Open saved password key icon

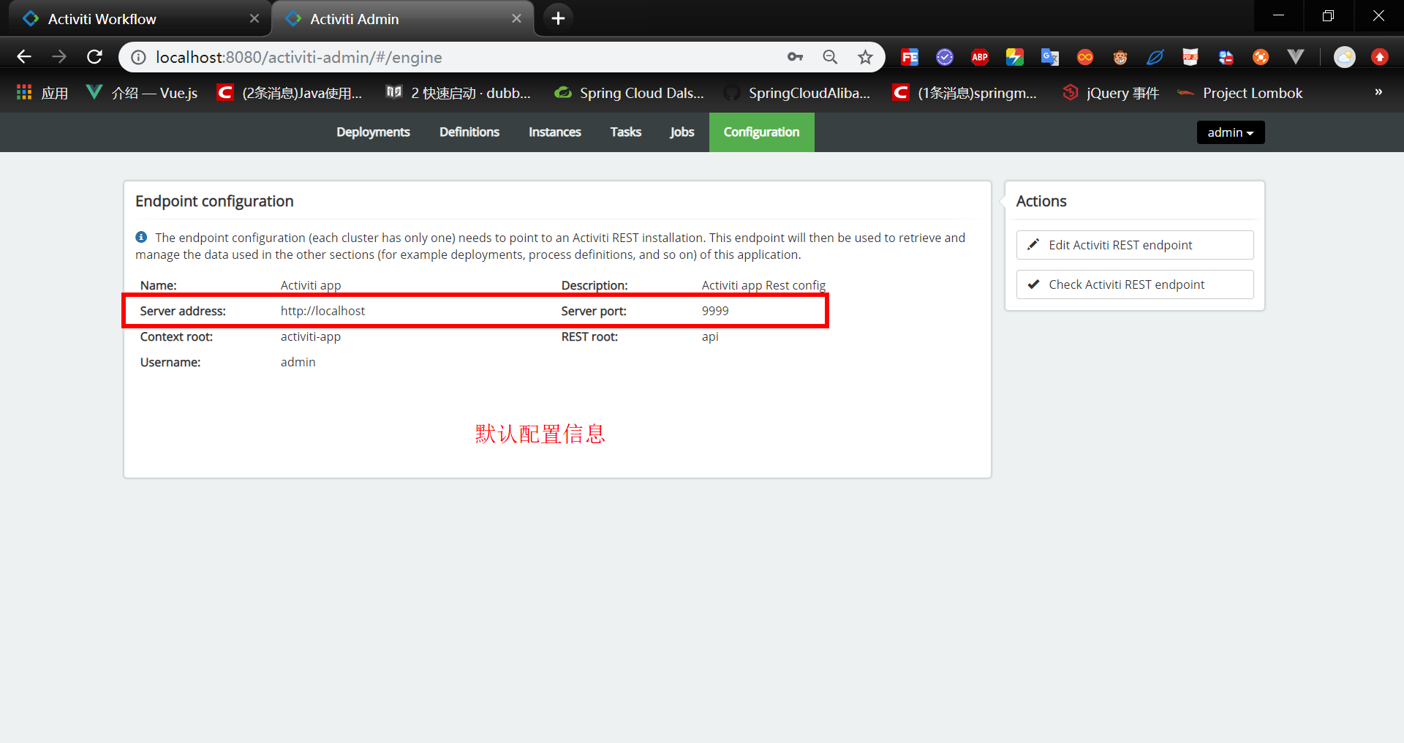(x=795, y=57)
